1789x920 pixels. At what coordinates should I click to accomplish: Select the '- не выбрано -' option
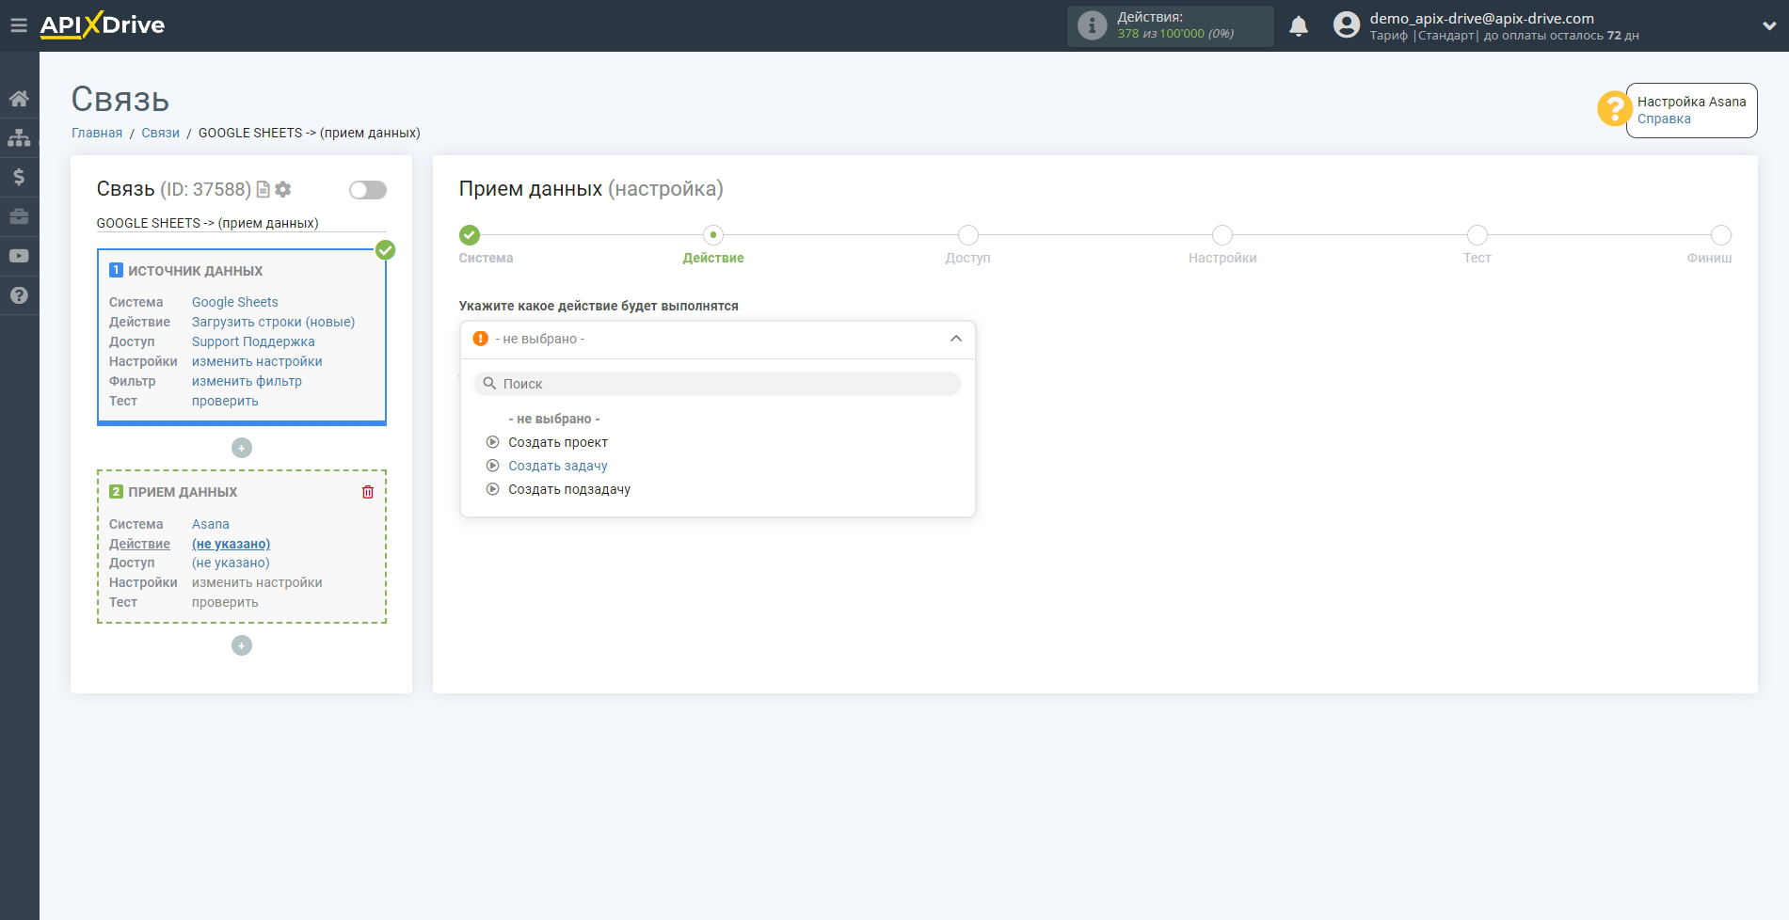554,419
